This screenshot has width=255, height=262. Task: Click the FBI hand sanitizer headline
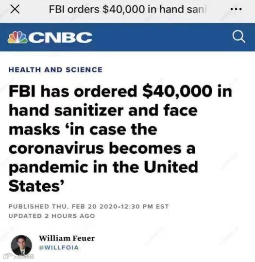(120, 138)
